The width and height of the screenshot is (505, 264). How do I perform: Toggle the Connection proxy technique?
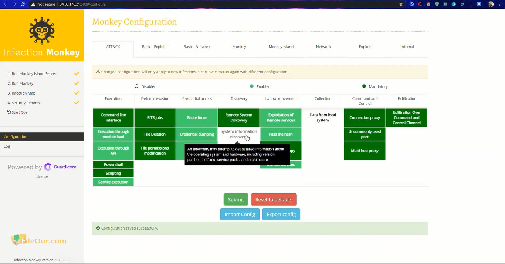point(365,117)
